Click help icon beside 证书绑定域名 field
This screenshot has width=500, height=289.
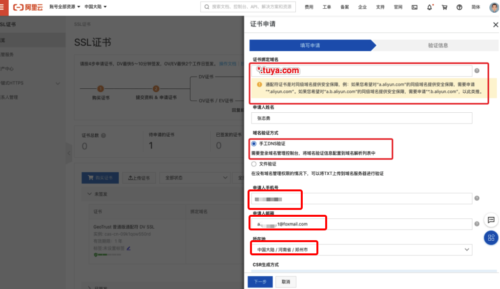(477, 70)
